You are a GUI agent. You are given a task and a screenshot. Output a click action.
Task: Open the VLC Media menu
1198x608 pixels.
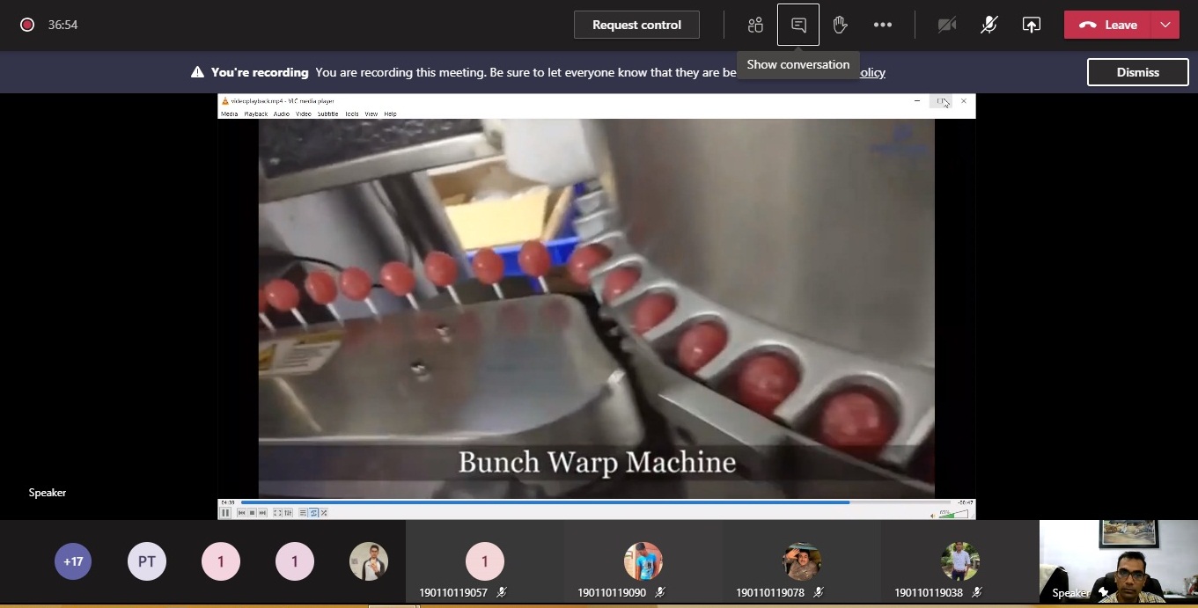point(229,114)
